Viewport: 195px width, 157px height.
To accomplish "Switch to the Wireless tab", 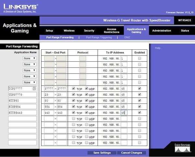I will pos(69,31).
